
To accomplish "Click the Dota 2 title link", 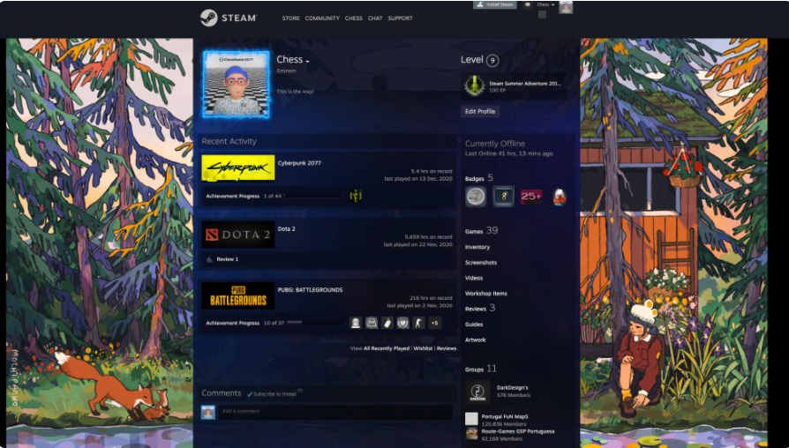I will coord(286,228).
